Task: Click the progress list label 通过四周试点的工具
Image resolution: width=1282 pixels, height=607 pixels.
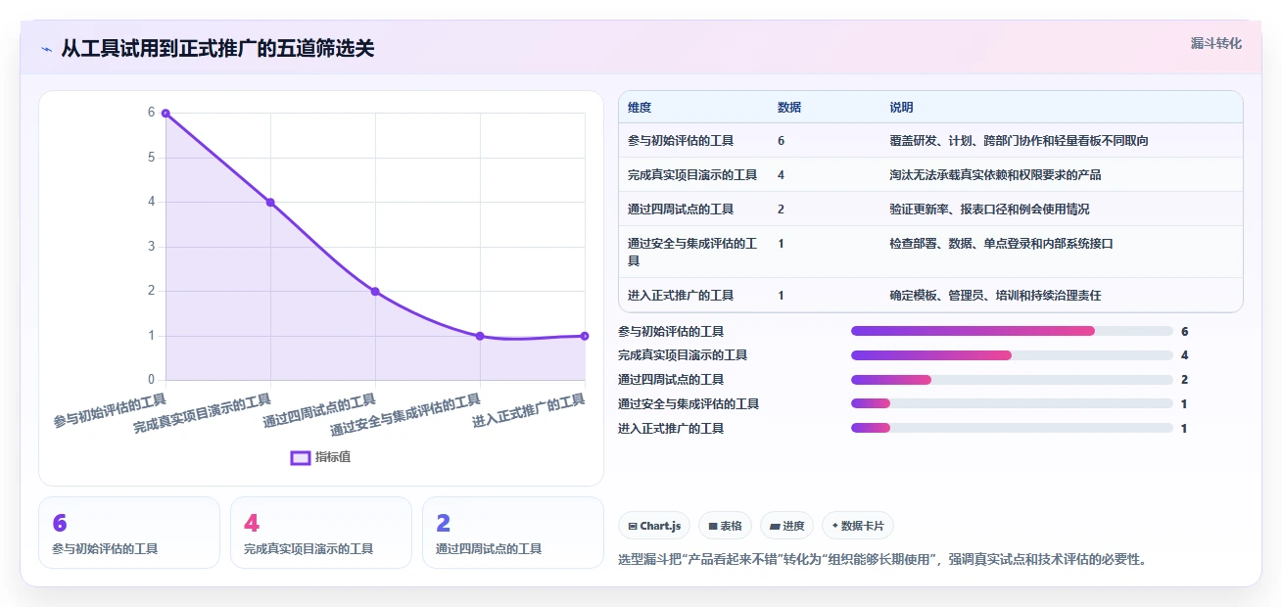Action: tap(671, 380)
